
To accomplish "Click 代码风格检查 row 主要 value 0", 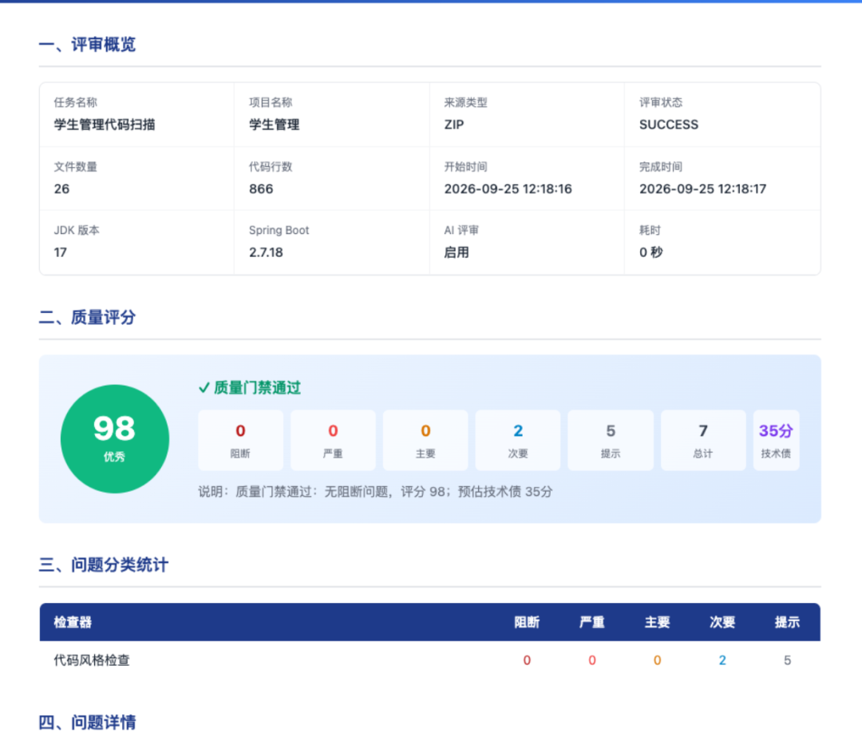I will click(x=657, y=660).
